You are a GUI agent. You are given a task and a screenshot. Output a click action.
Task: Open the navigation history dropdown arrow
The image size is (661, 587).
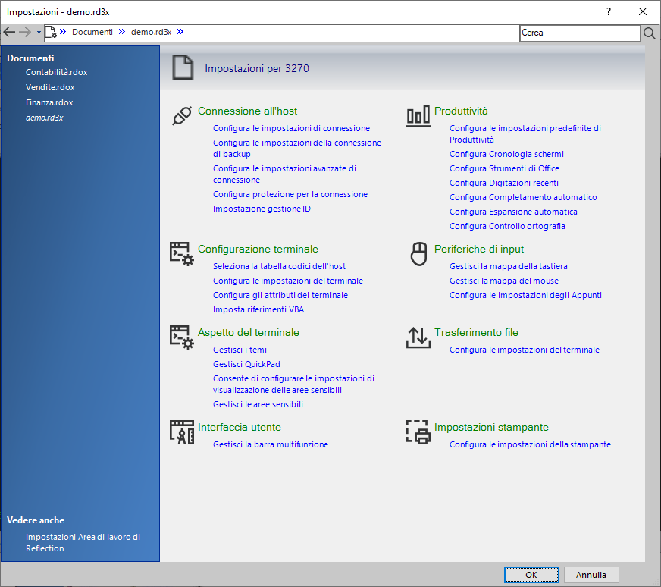click(x=39, y=33)
